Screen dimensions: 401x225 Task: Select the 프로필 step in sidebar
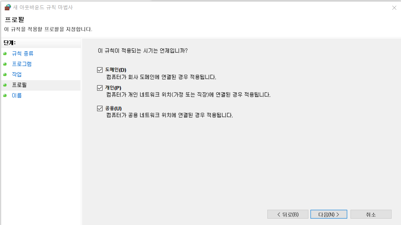click(19, 85)
